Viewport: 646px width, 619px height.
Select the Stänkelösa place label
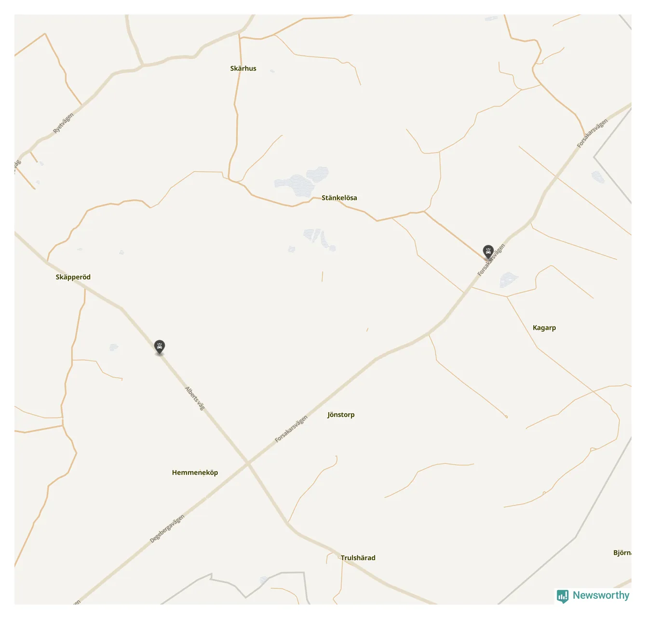tap(339, 198)
